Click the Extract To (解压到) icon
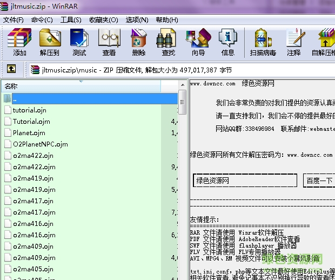 (x=50, y=42)
